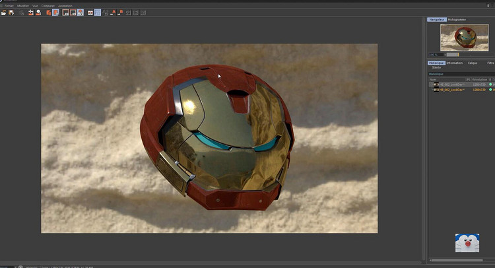Click the Remove image toolbar icon
The image size is (495, 268).
30,13
